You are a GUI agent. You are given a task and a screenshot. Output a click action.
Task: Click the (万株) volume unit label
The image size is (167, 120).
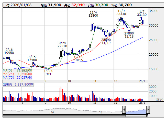(159, 100)
